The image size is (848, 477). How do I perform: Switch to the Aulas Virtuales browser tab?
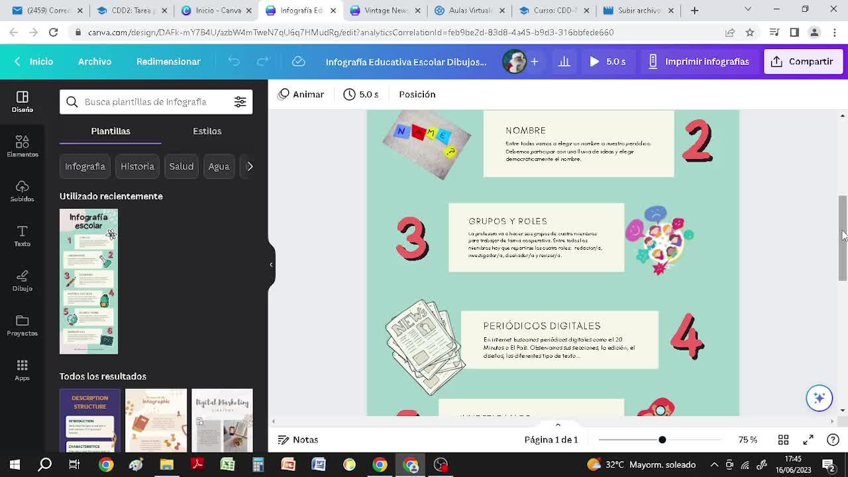(x=470, y=11)
